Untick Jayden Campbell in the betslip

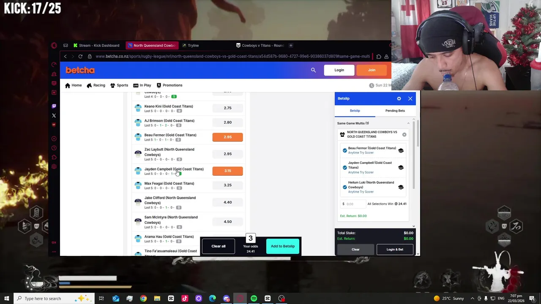(x=345, y=168)
